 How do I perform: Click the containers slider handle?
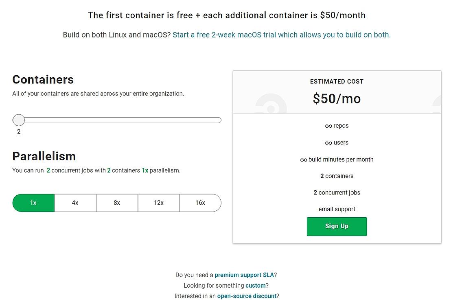(x=19, y=120)
